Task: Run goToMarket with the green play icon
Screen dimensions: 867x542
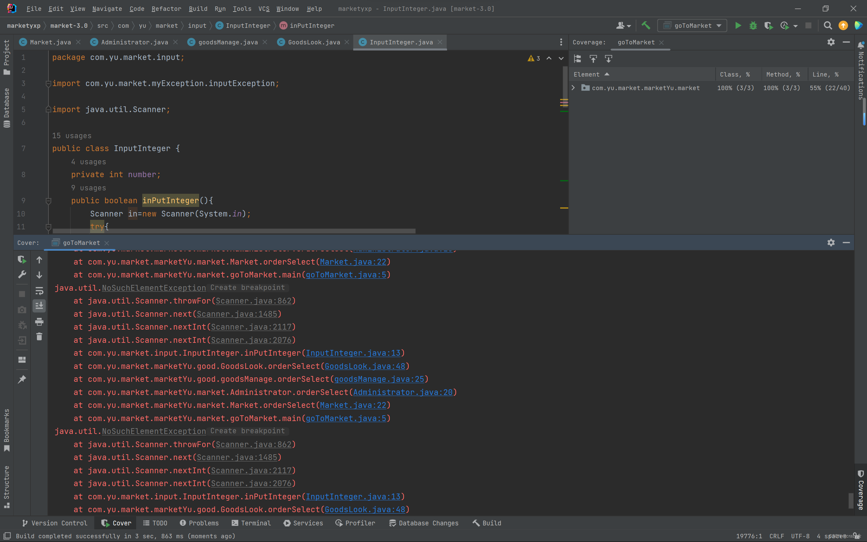Action: pos(738,25)
